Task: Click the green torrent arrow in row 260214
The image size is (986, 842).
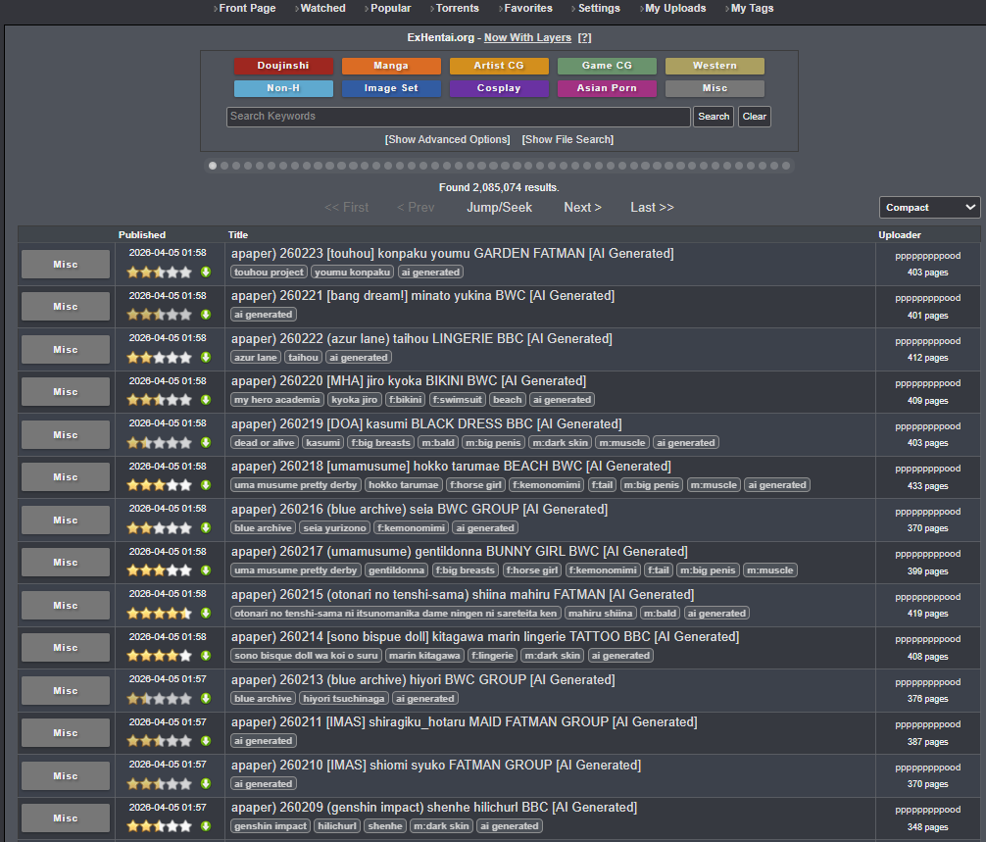Action: [206, 655]
